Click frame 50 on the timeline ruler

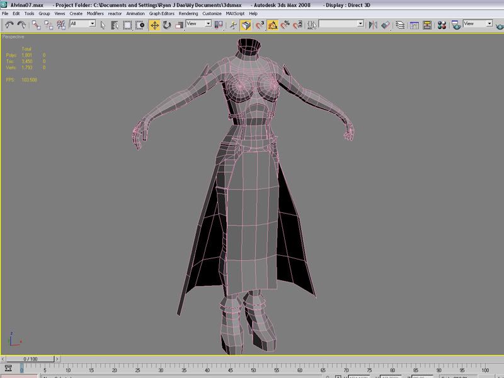[253, 369]
